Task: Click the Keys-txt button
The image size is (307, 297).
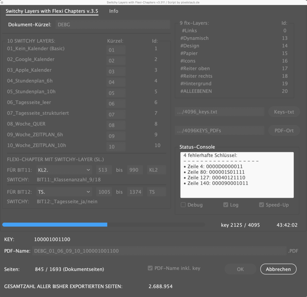Action: point(284,112)
